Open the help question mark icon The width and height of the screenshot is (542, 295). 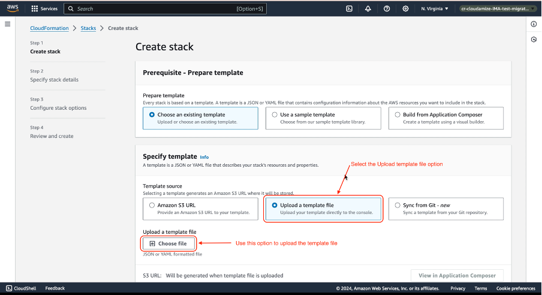pyautogui.click(x=387, y=9)
